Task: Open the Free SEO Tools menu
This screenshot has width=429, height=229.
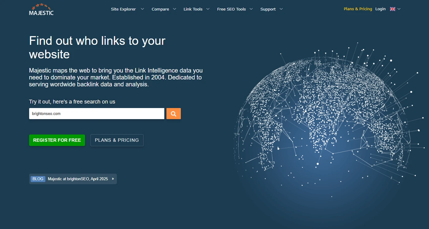Action: (231, 9)
